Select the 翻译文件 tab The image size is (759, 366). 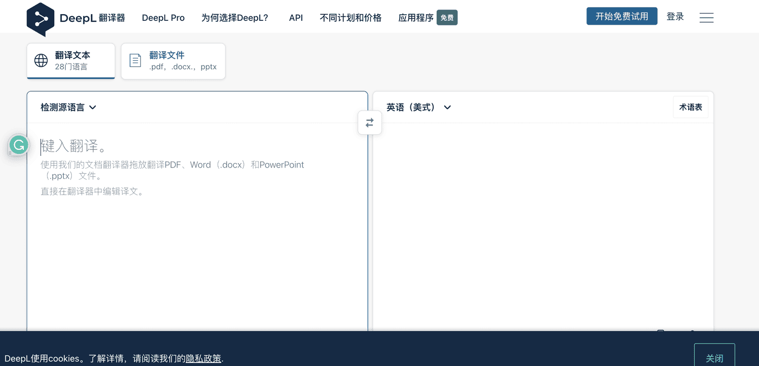[x=173, y=61]
